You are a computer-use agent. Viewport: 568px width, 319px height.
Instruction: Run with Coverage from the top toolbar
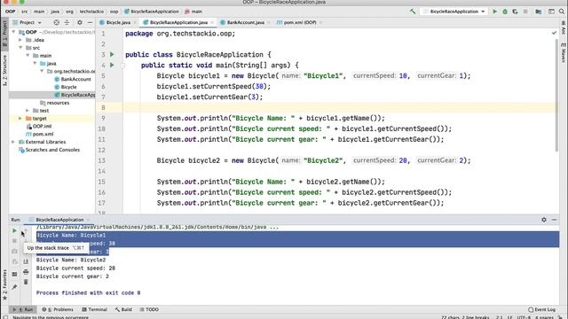515,12
